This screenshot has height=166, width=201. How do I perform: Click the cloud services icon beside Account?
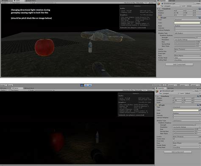pyautogui.click(x=165, y=85)
